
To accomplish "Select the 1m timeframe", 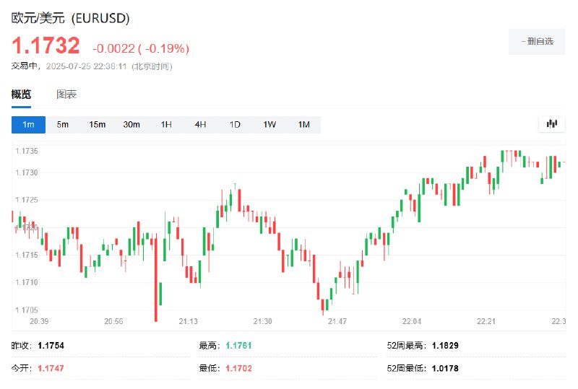I will [x=28, y=125].
